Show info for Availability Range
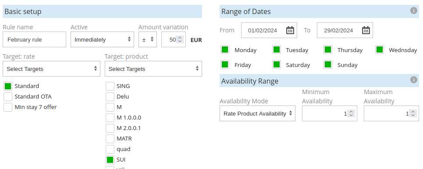423x169 pixels. [413, 80]
